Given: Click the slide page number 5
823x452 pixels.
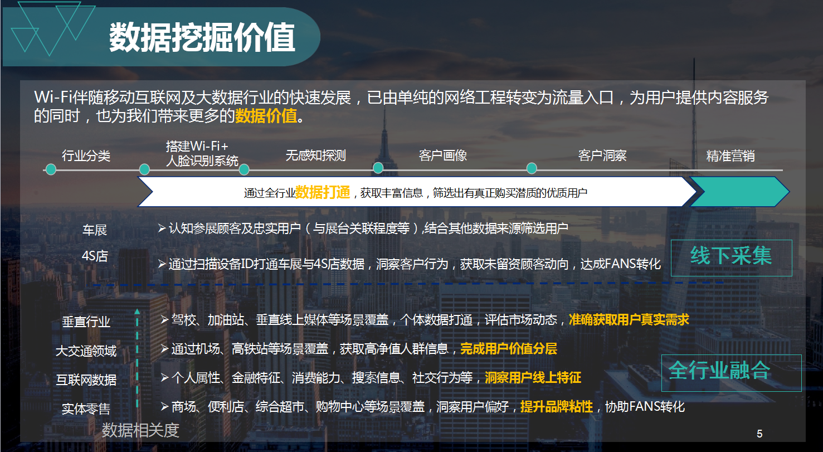Looking at the screenshot, I should [759, 434].
